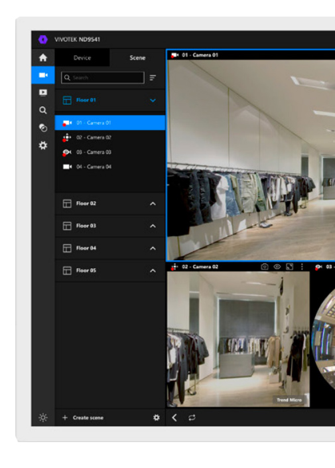
Task: Expand the Floor 02 scene group
Action: (x=153, y=204)
